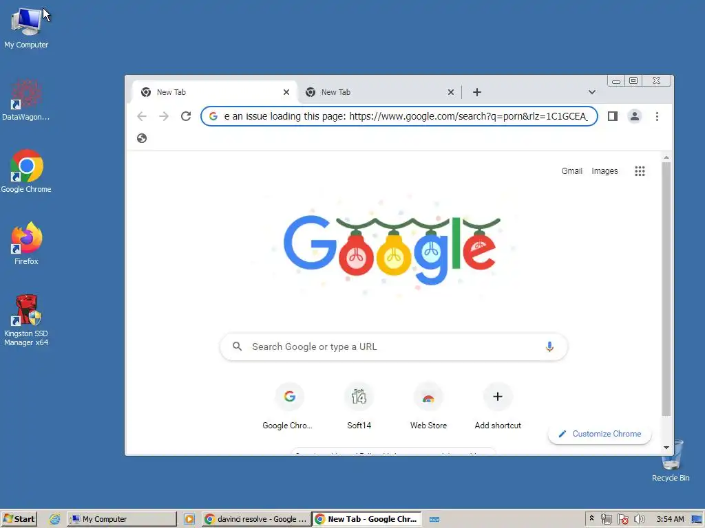The width and height of the screenshot is (705, 528).
Task: Switch to My Computer taskbar window
Action: click(121, 519)
